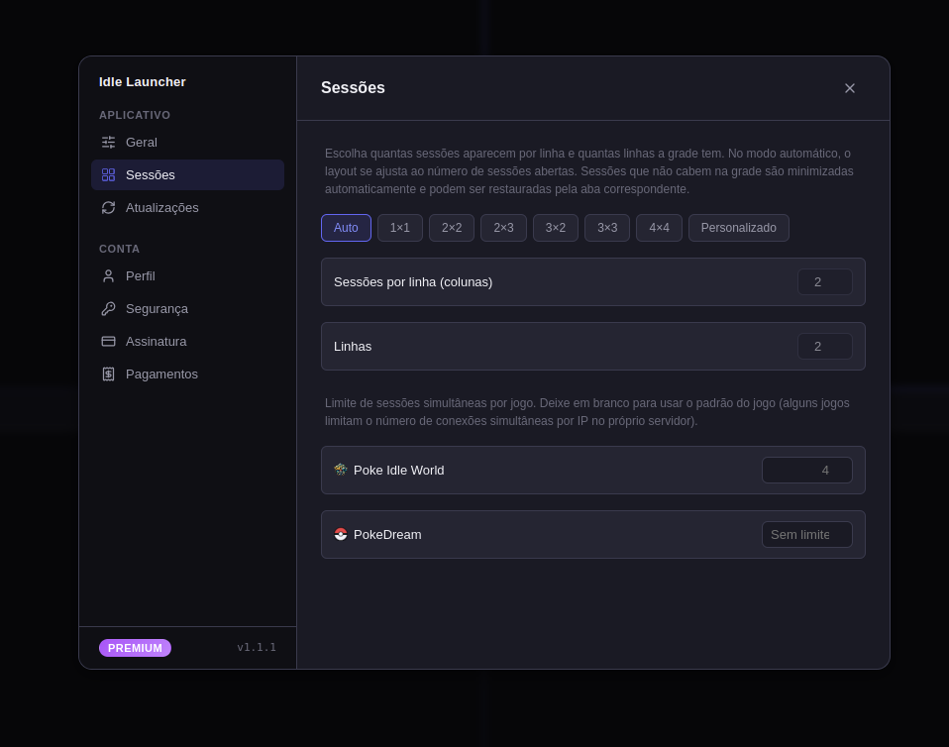This screenshot has width=949, height=747.
Task: Click the Linhas rows number field
Action: (825, 347)
